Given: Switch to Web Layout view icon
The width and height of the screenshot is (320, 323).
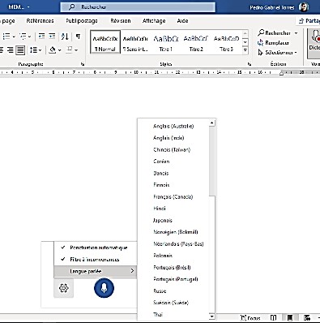Looking at the screenshot, I should (x=307, y=318).
